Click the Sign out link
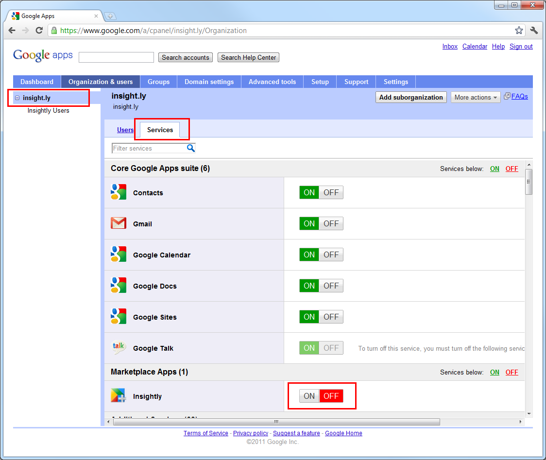The height and width of the screenshot is (460, 546). 521,46
